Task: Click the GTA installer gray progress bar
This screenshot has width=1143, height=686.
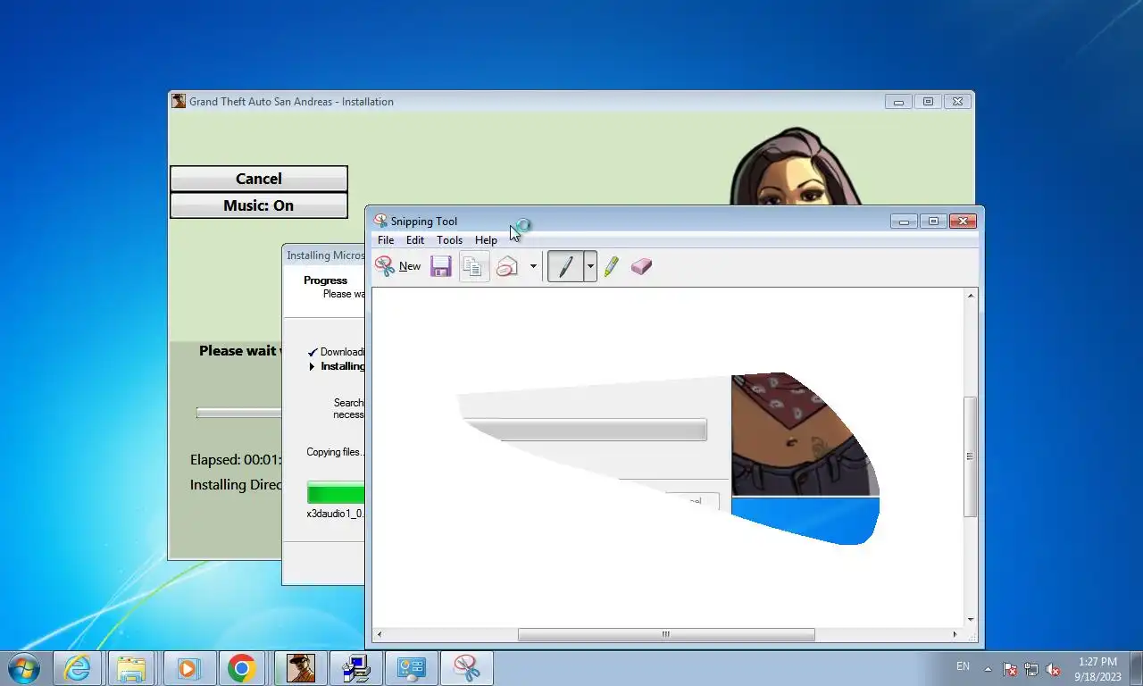Action: [238, 413]
